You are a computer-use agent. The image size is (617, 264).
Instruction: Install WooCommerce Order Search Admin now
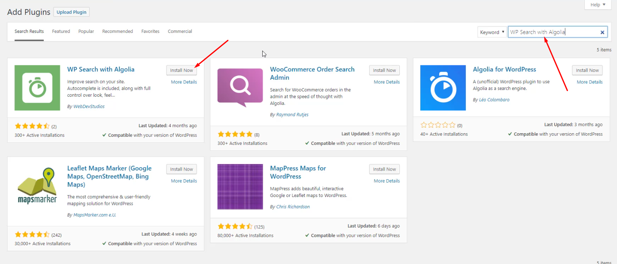[385, 70]
